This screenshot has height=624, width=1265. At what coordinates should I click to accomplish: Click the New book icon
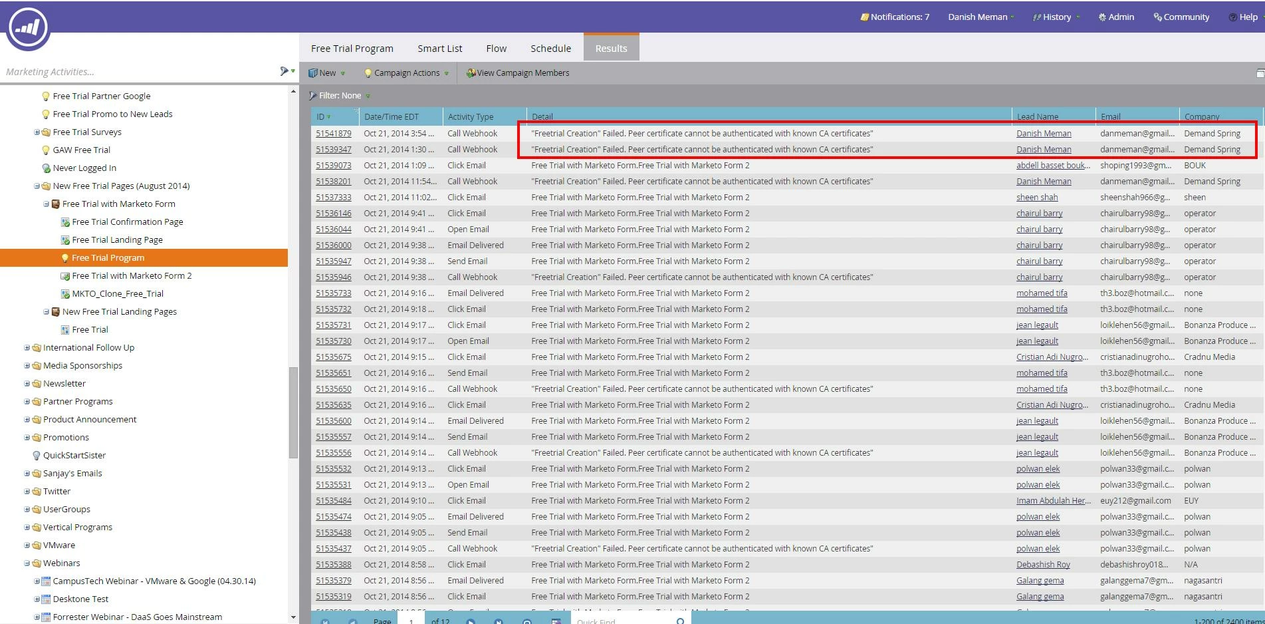pos(313,73)
